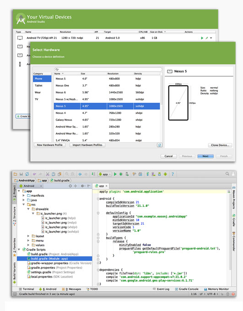Image resolution: width=243 pixels, height=311 pixels.
Task: Click the Make Project build icon
Action: [93, 174]
